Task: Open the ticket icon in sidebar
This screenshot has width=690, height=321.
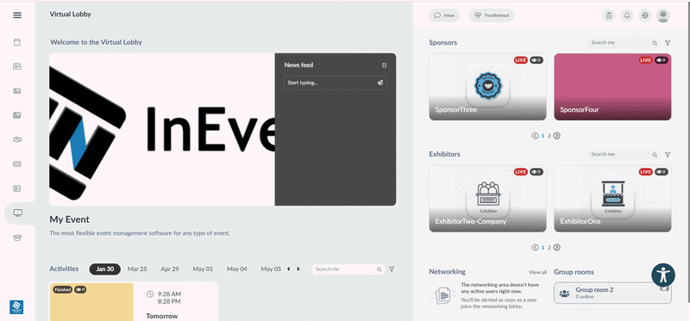Action: (17, 164)
